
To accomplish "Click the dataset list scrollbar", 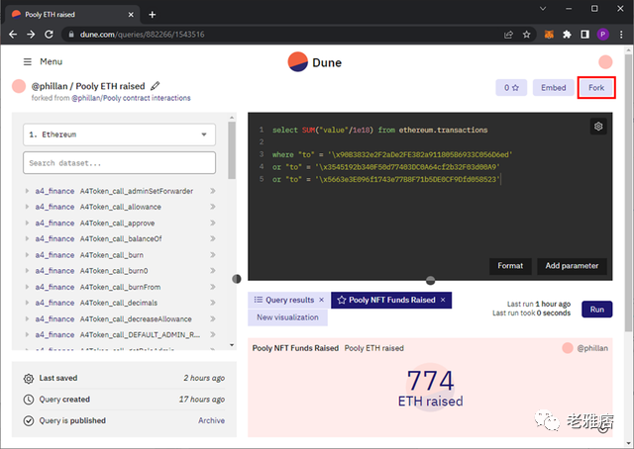I will [232, 150].
